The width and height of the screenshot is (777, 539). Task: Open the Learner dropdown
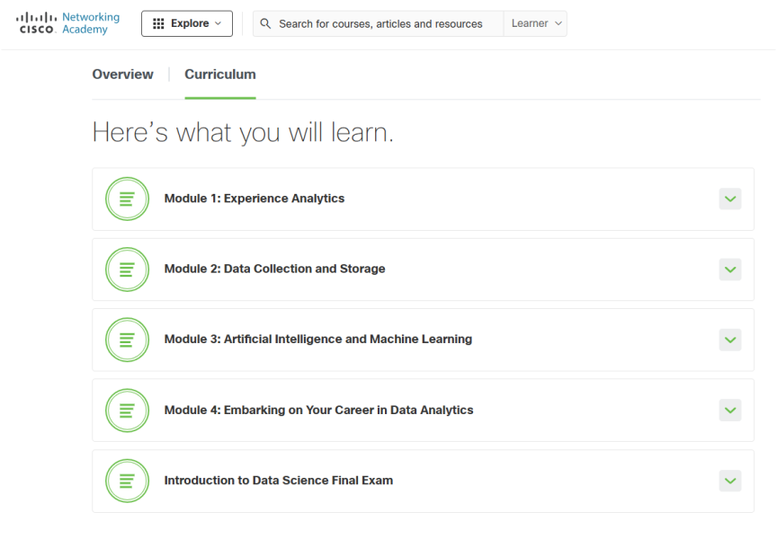535,23
